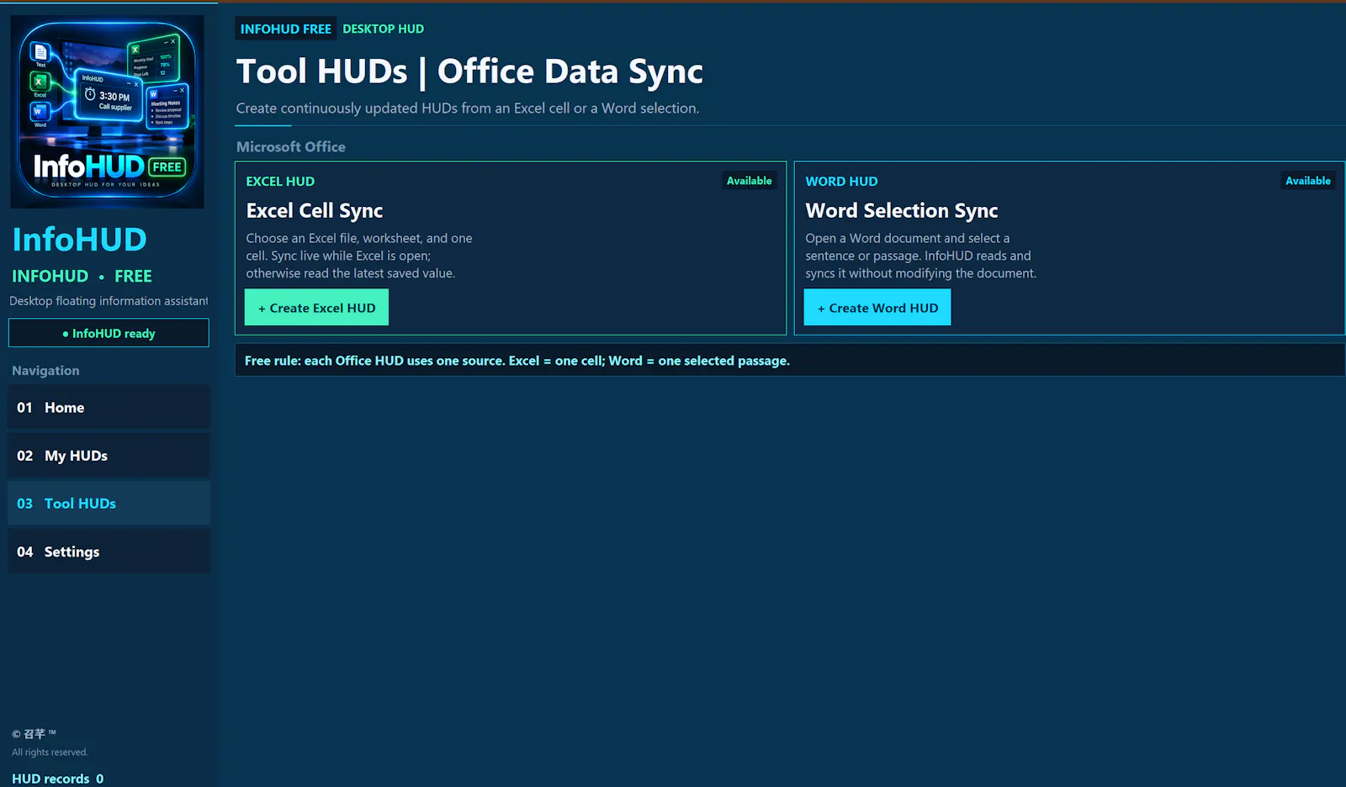The image size is (1346, 787).
Task: Click the HUD records 0 counter
Action: pyautogui.click(x=58, y=779)
